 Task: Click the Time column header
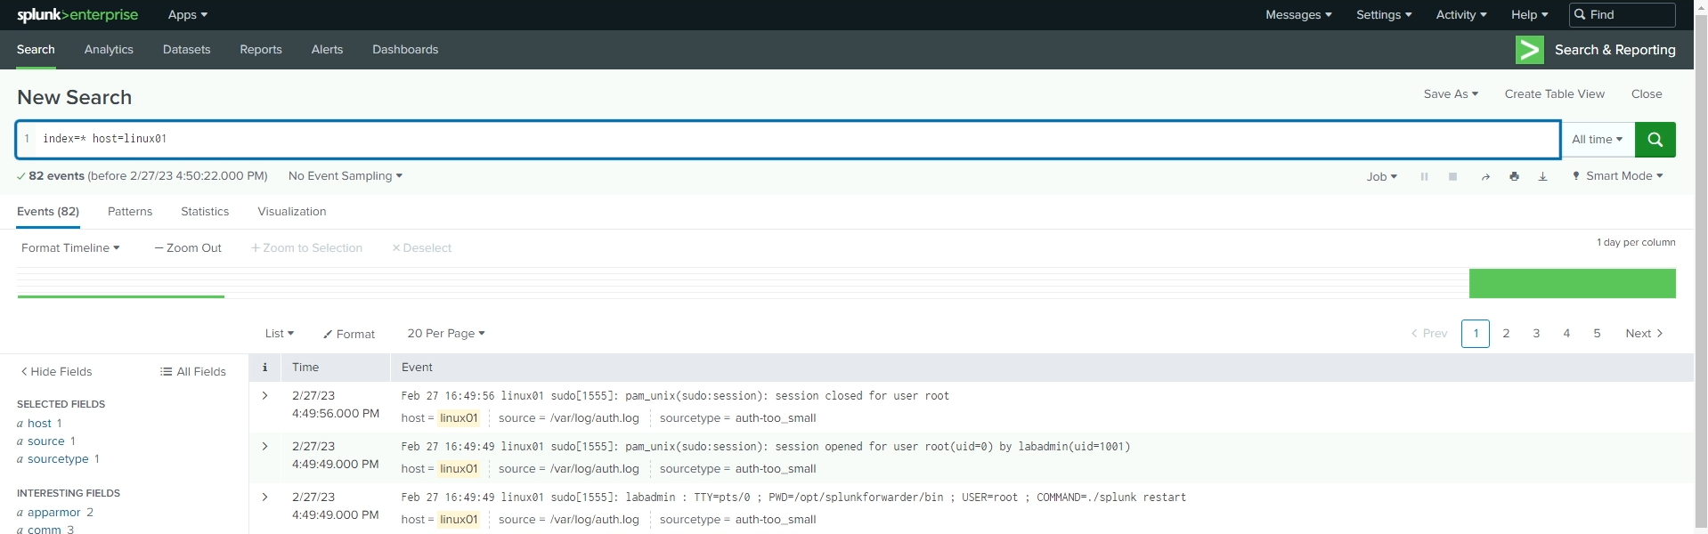tap(305, 367)
